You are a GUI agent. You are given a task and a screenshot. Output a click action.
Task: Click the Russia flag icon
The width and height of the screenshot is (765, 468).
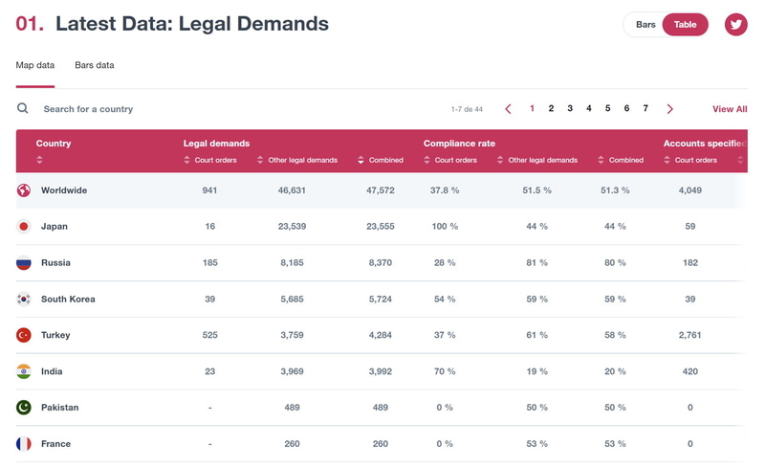(24, 263)
